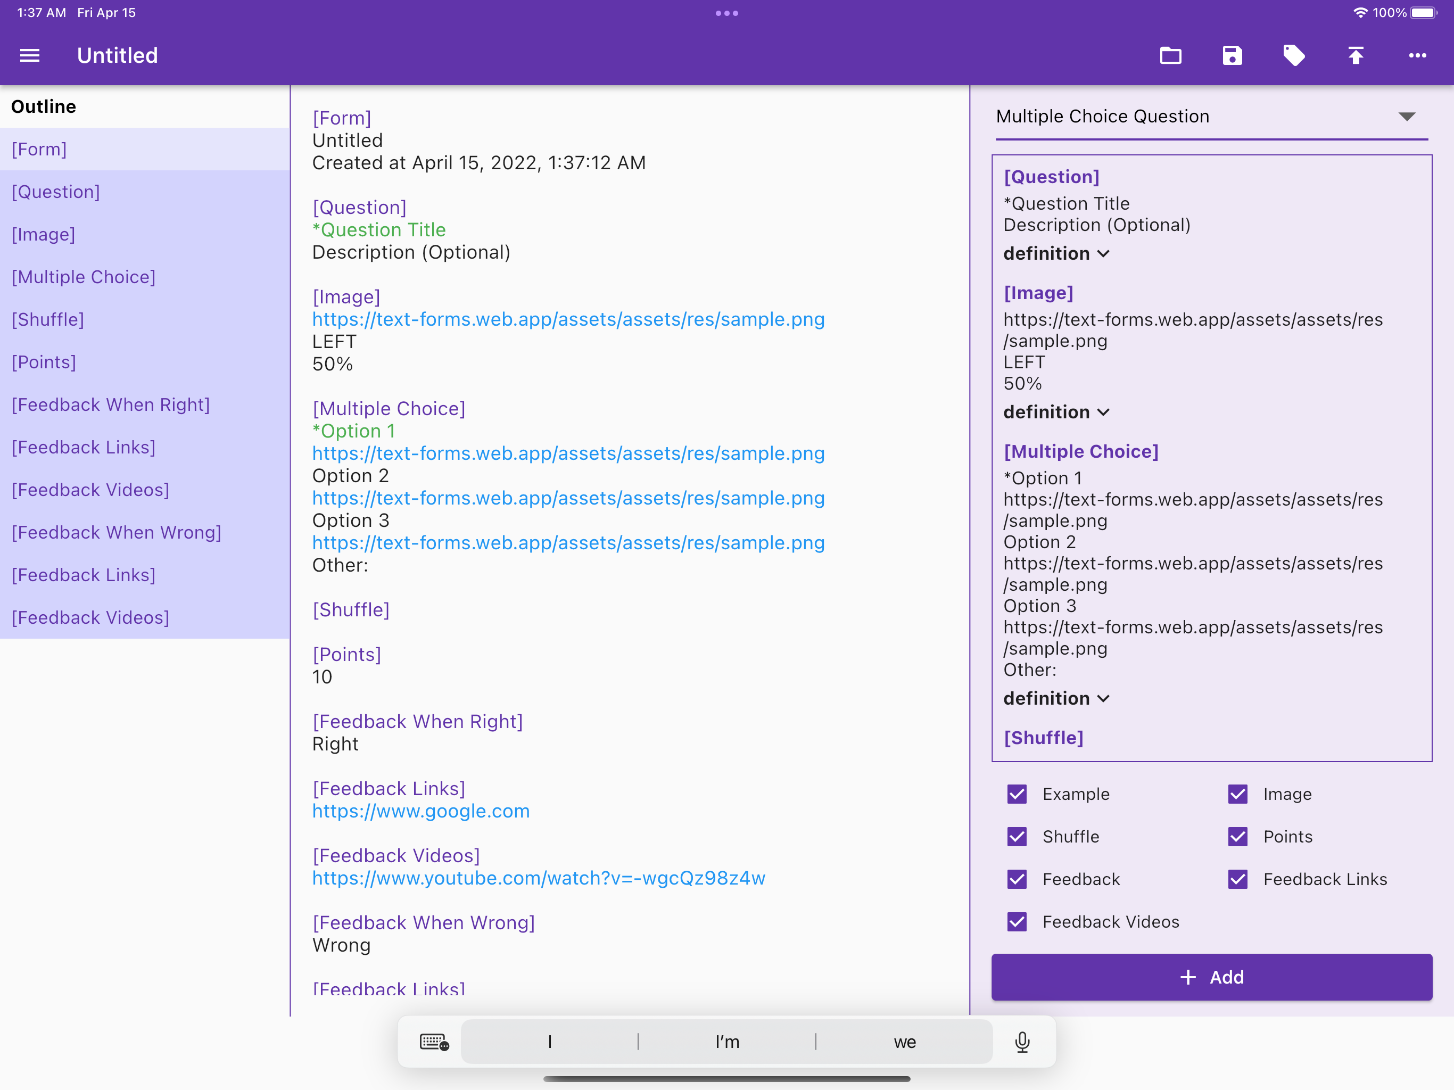This screenshot has width=1454, height=1090.
Task: Open the google.com feedback link
Action: click(420, 811)
